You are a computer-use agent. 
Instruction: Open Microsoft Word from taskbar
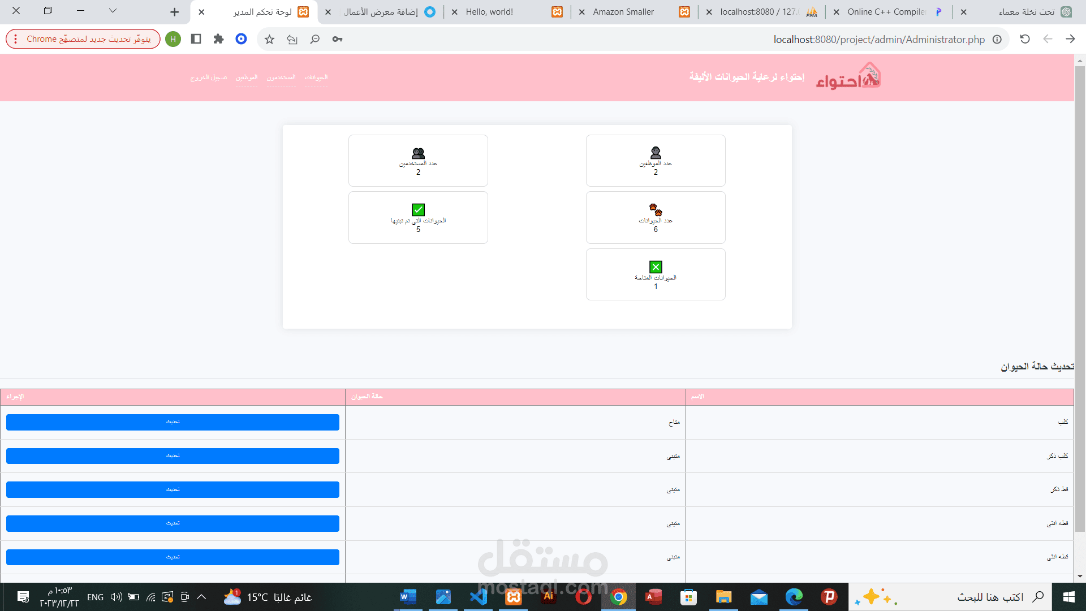tap(408, 597)
